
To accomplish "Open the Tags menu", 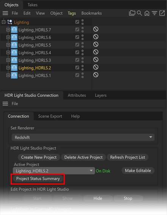I will point(72,13).
